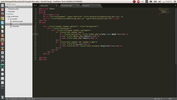Open the sound volume menu

[x=160, y=2]
